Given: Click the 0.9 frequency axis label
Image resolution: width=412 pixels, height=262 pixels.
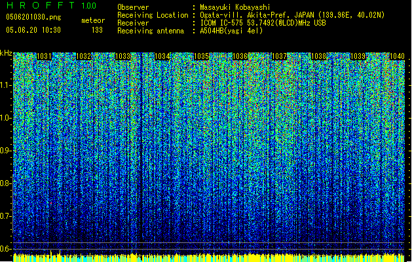Looking at the screenshot, I should [x=6, y=150].
